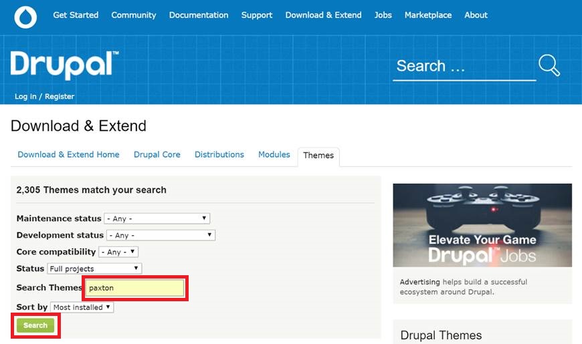Switch to the Modules tab
Screen dimensions: 582x344
(x=274, y=154)
